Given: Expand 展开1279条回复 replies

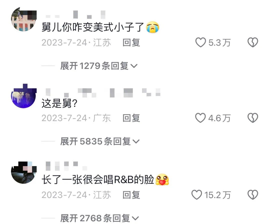Looking at the screenshot, I should [99, 66].
